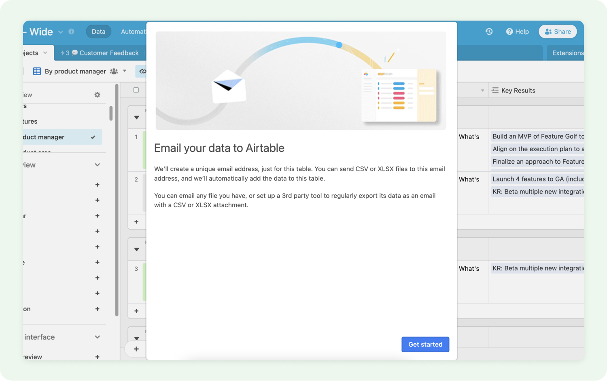Click the collaborators people icon next to By product manager
The width and height of the screenshot is (607, 381).
click(114, 71)
